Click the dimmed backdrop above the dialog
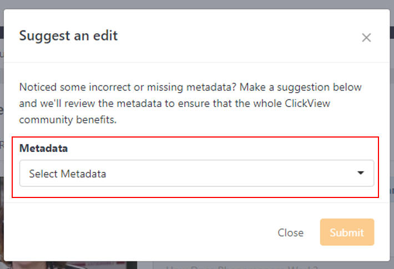 point(197,4)
